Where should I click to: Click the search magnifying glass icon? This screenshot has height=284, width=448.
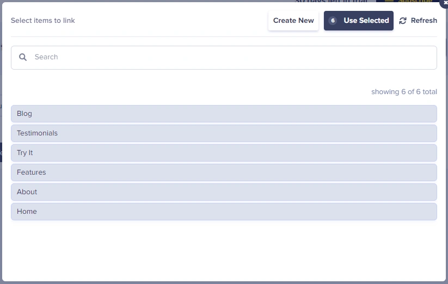[x=23, y=57]
